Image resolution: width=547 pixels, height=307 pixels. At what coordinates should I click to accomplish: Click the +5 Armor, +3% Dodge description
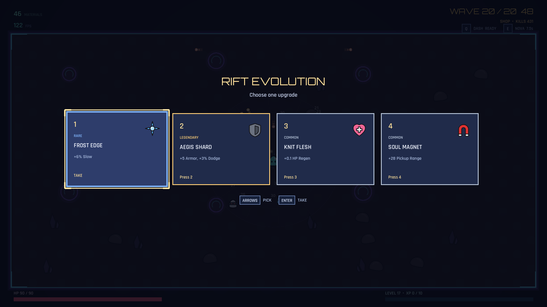click(200, 158)
